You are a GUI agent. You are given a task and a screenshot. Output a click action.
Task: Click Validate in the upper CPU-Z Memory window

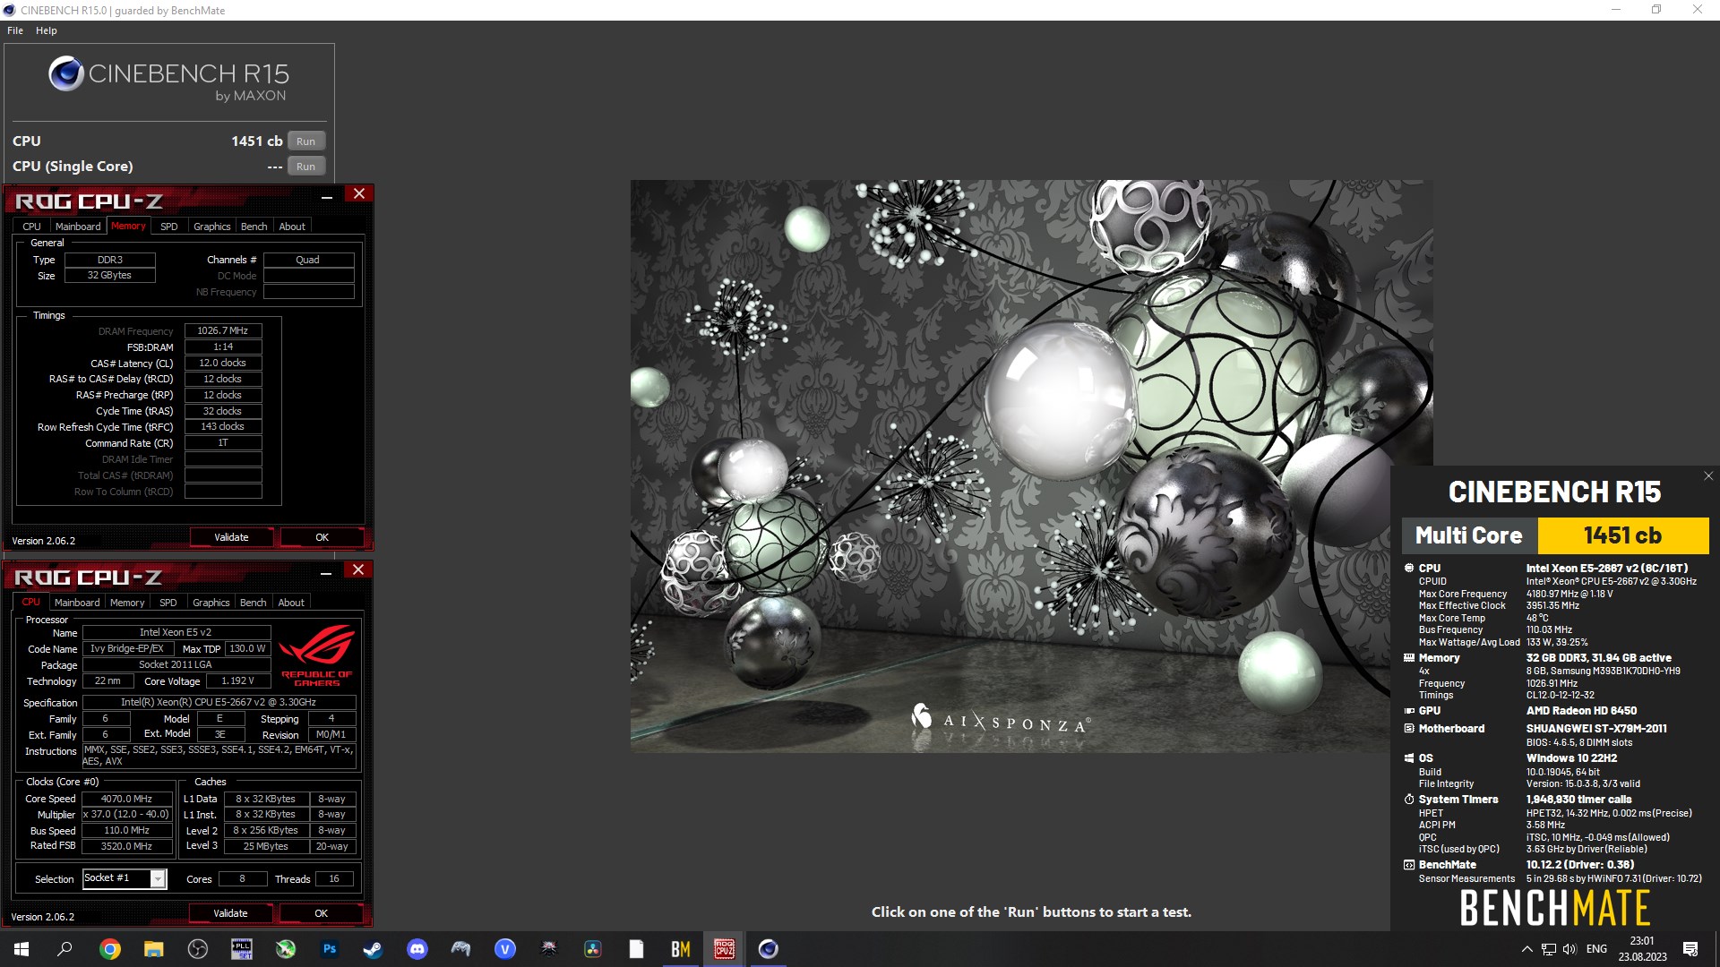tap(231, 537)
